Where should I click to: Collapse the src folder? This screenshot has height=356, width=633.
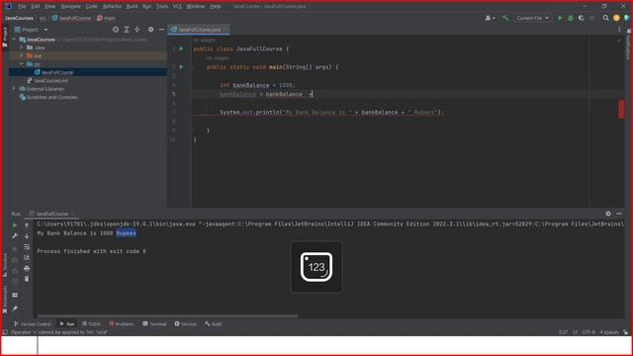pyautogui.click(x=22, y=64)
